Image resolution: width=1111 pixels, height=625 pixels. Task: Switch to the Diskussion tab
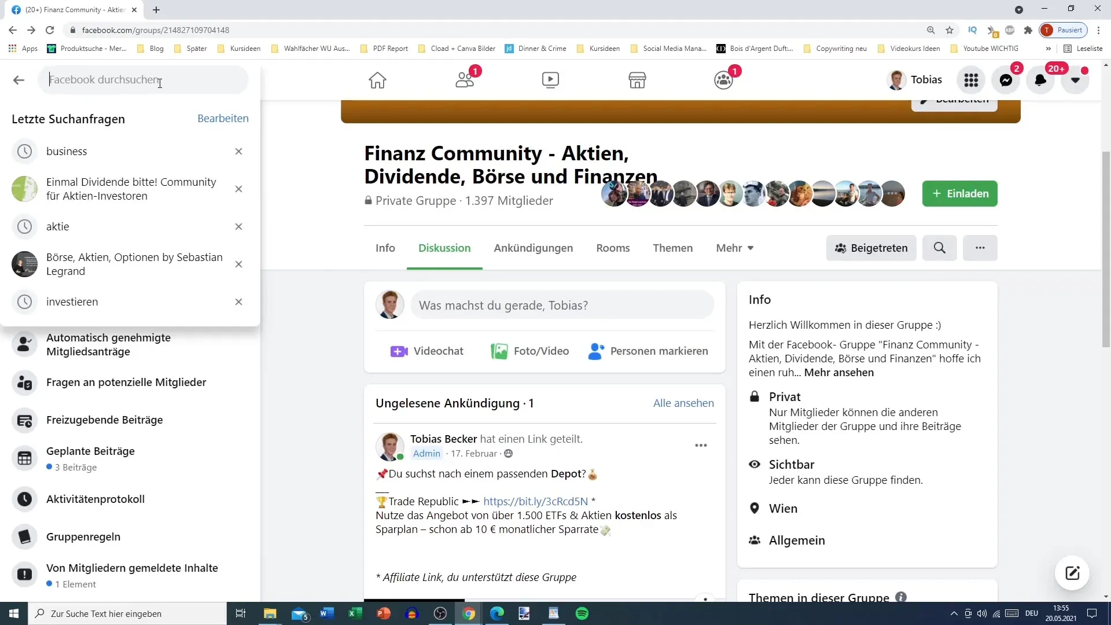444,248
